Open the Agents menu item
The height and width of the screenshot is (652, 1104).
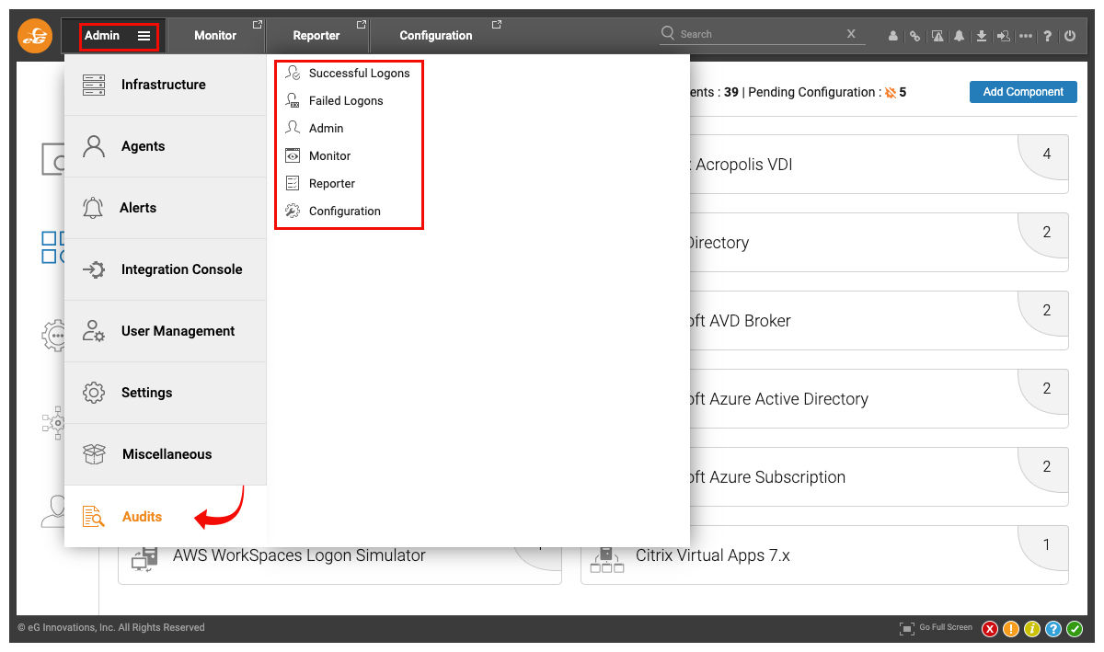click(x=166, y=146)
